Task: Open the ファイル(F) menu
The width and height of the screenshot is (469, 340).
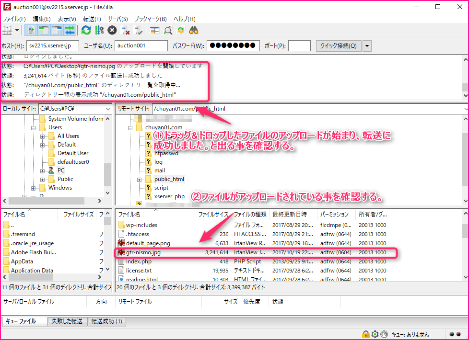Action: tap(14, 19)
